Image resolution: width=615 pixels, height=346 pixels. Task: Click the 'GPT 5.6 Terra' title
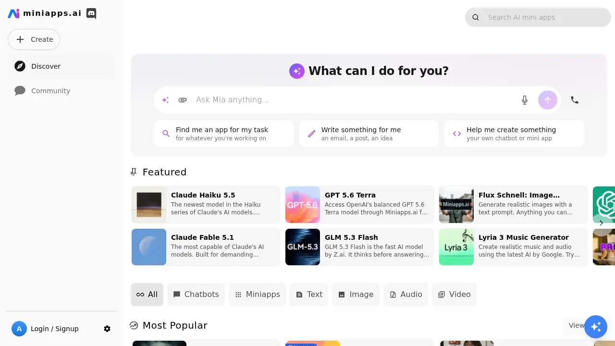(x=350, y=195)
